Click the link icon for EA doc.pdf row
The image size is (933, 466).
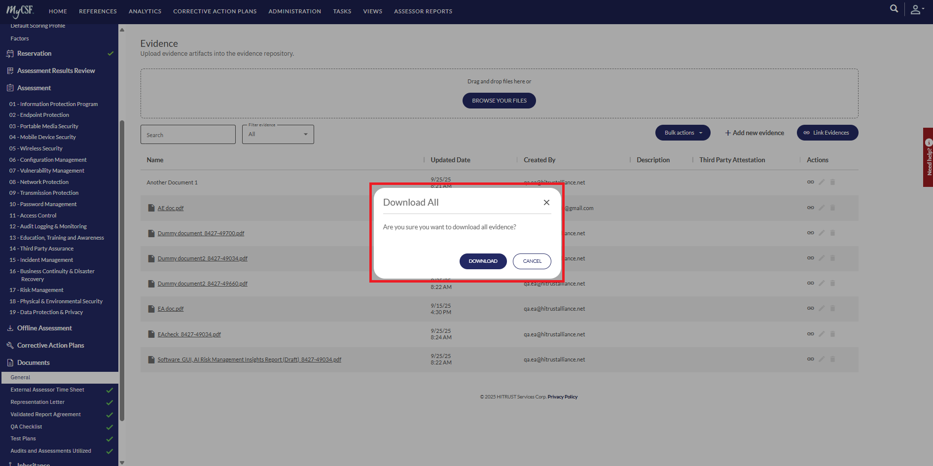810,308
